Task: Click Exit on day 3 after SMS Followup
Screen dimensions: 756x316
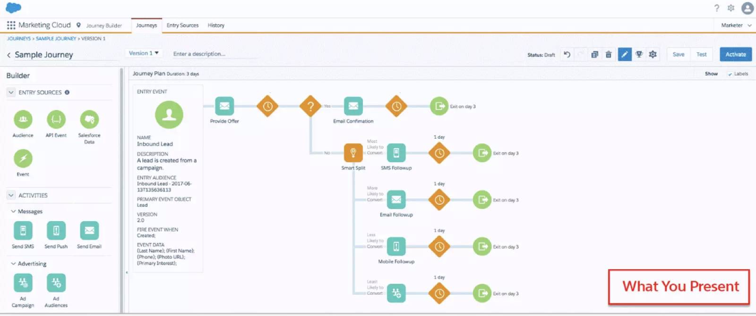Action: pos(482,153)
